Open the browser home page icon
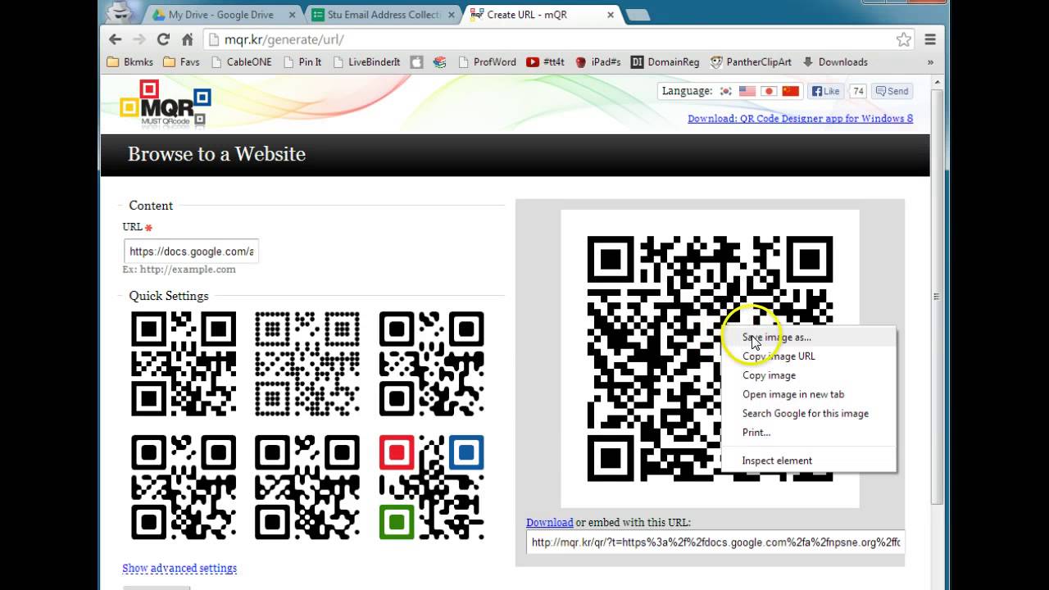Viewport: 1049px width, 590px height. click(x=187, y=39)
